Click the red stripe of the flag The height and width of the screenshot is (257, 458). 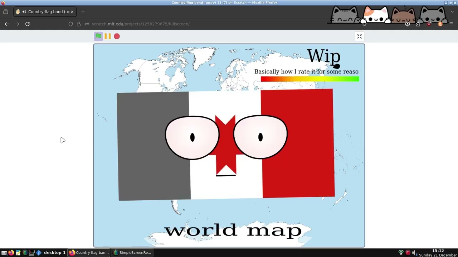click(298, 143)
